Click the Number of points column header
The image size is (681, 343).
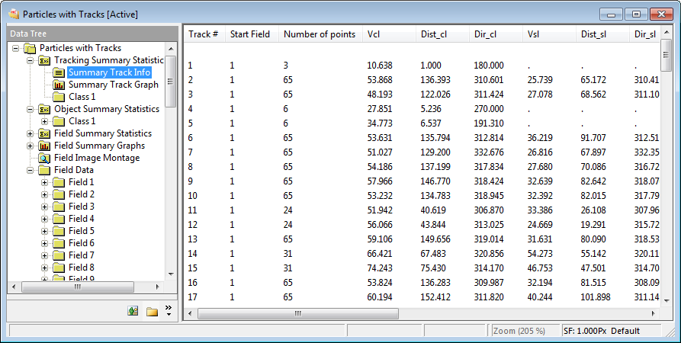316,34
